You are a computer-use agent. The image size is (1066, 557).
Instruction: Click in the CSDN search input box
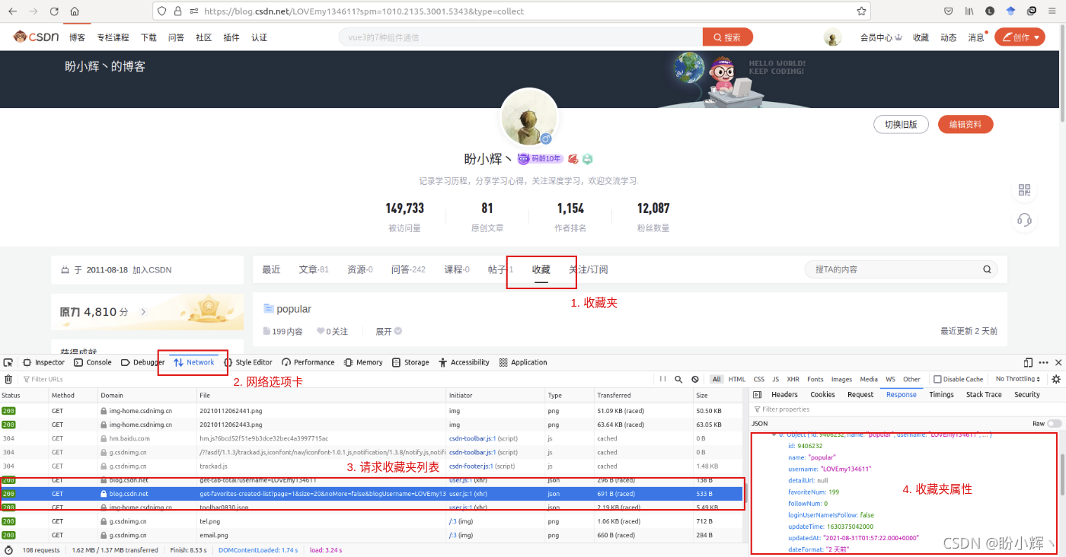(521, 37)
